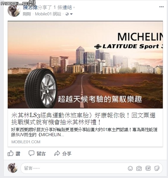Screen dimensions: 168x178
Task: Open the emoji picker smiley icon
Action: 130,168
